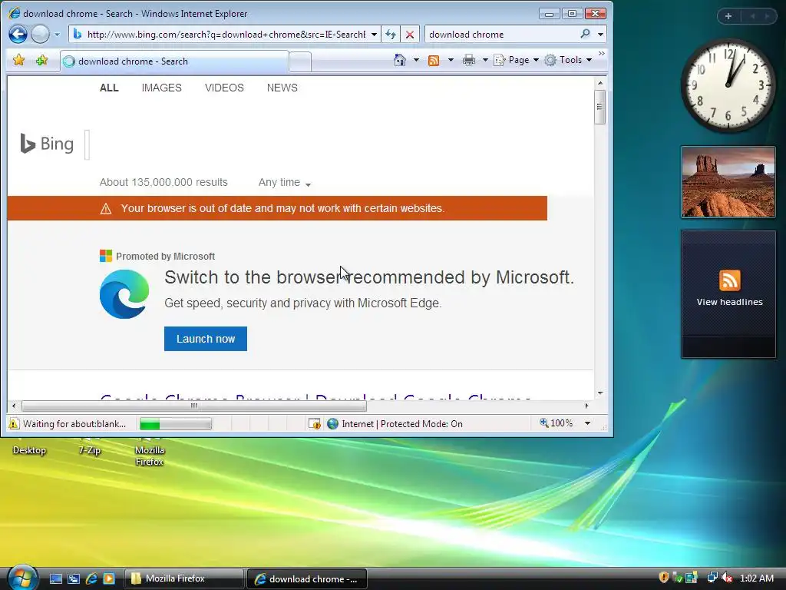Stop loading with the red X icon
This screenshot has height=590, width=786.
pyautogui.click(x=410, y=35)
